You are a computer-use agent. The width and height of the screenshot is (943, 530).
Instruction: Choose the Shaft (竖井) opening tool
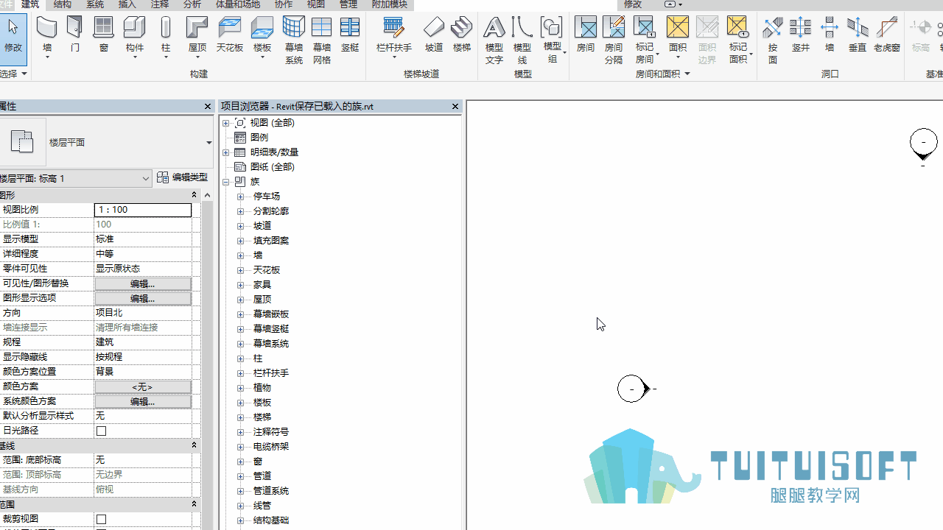pos(801,35)
